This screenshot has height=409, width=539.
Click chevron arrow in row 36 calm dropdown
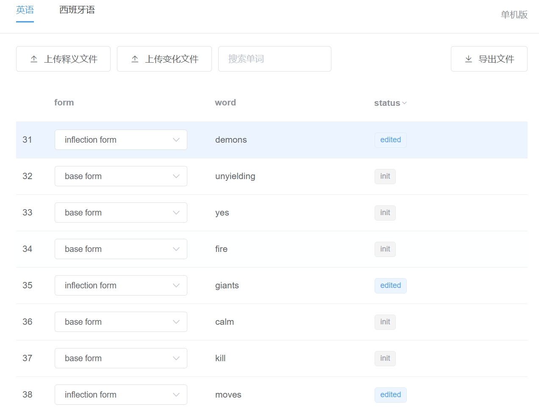tap(176, 322)
